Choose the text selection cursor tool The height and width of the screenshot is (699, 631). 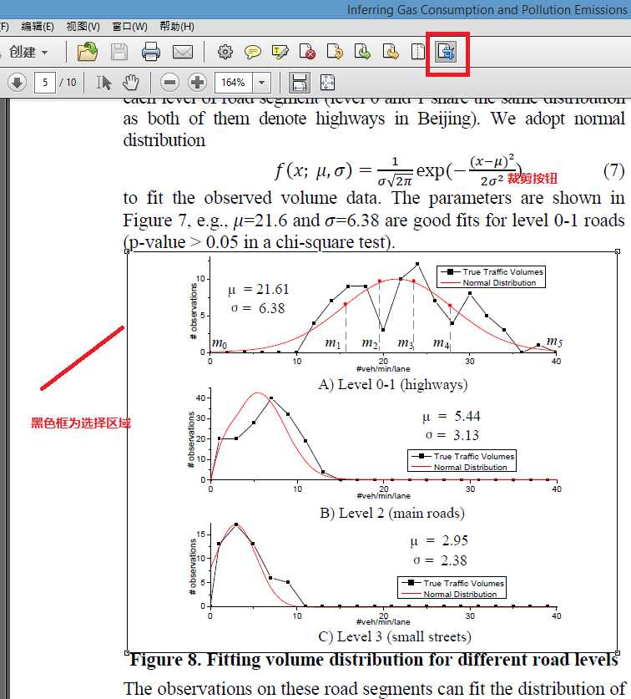[103, 83]
